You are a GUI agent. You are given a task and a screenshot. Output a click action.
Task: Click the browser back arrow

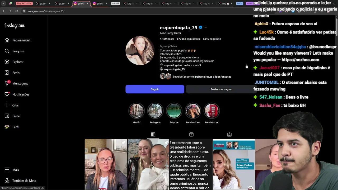pyautogui.click(x=4, y=11)
